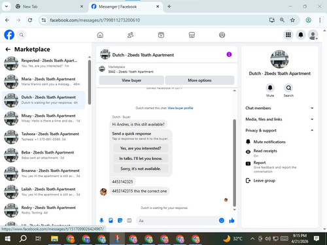Send quick reply Yes, are you interested?
The width and height of the screenshot is (327, 245).
coord(141,148)
